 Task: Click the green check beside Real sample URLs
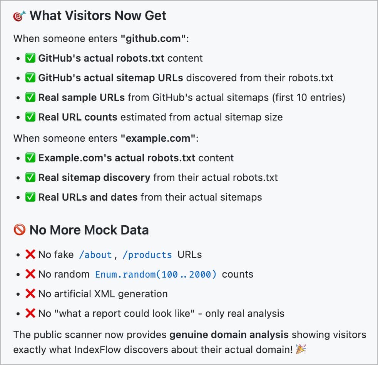[30, 97]
